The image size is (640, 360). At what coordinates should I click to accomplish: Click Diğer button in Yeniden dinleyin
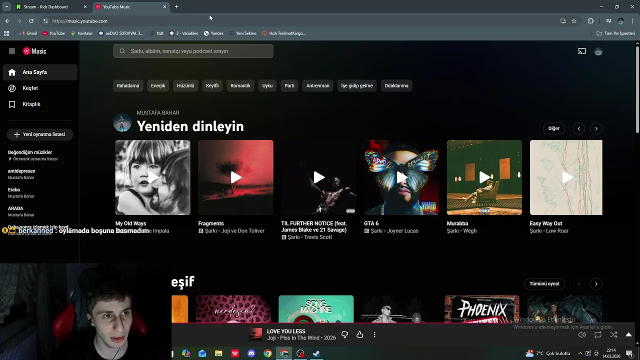tap(553, 128)
